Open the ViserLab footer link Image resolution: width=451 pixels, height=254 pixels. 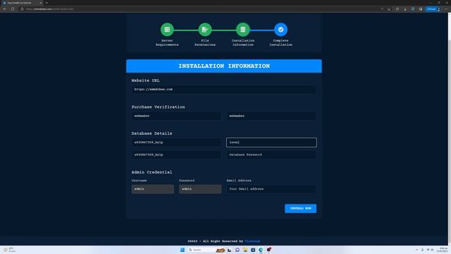(x=252, y=241)
